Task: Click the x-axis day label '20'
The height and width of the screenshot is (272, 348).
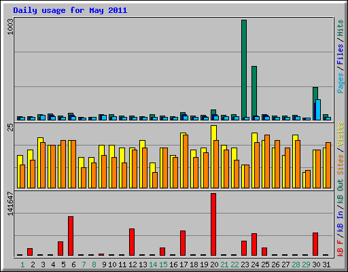Action: pos(214,265)
